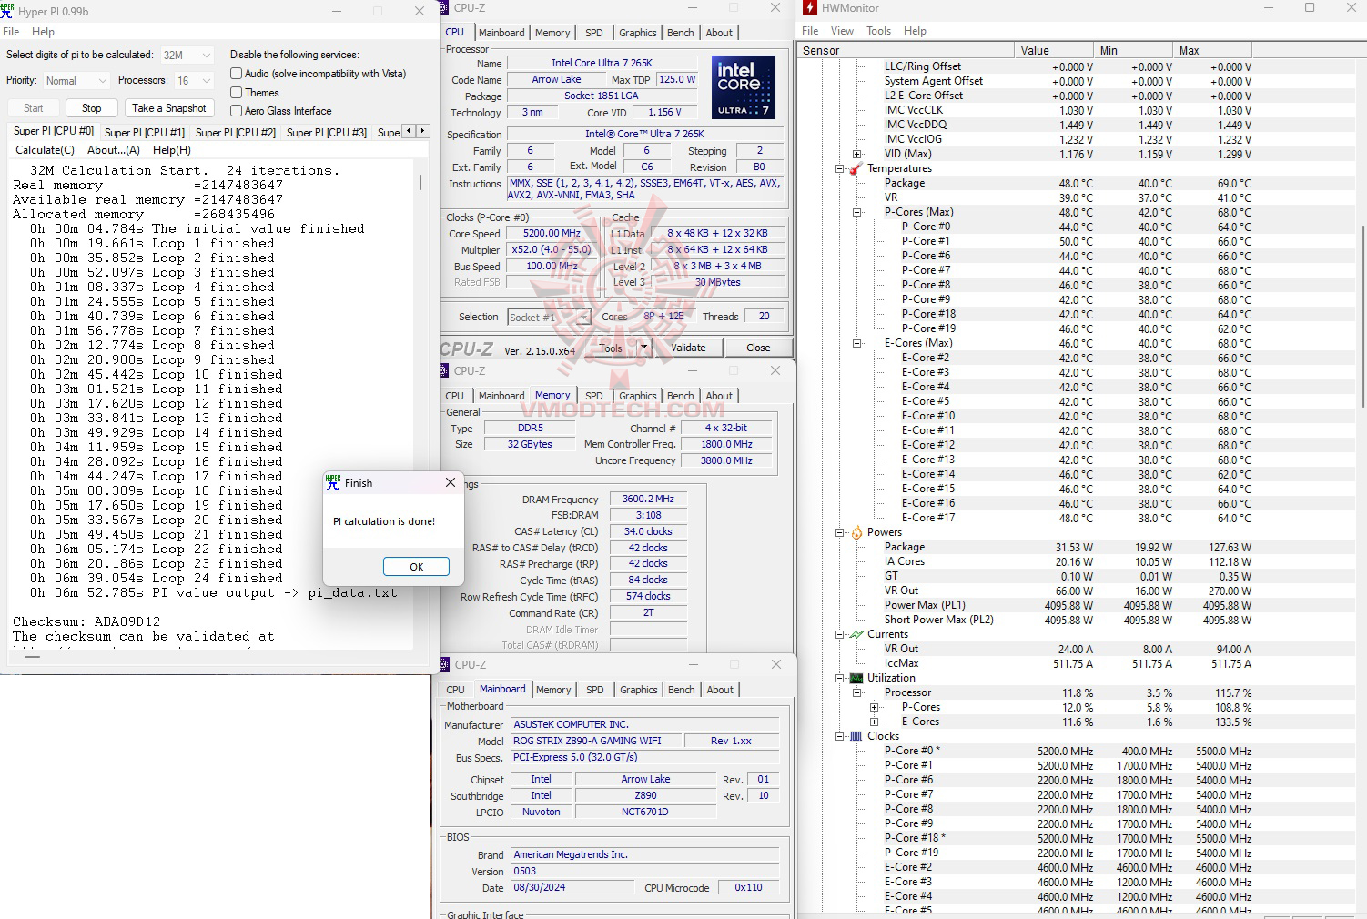Click the HWMonitor title bar icon
The image size is (1367, 919).
[x=809, y=8]
